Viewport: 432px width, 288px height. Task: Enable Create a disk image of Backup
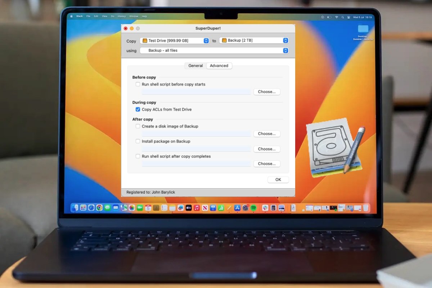(x=138, y=126)
